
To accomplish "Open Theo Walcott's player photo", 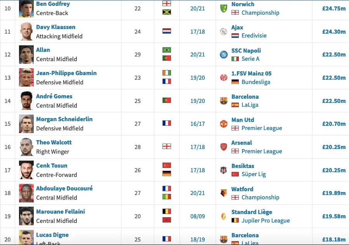I will tap(27, 147).
